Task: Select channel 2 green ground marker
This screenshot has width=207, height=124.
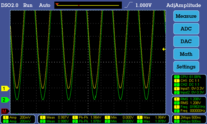Action: [5, 100]
